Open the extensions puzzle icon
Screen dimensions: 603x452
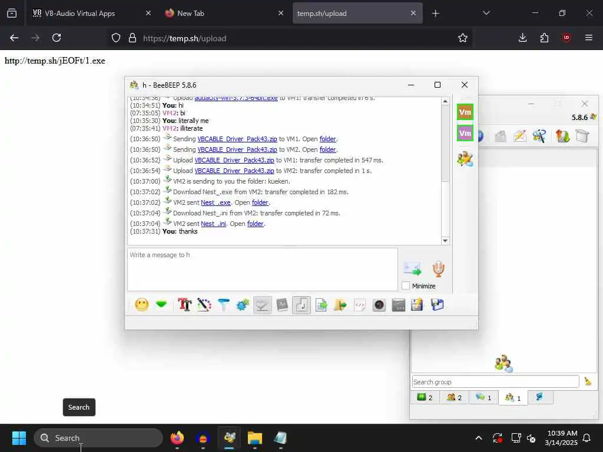pyautogui.click(x=544, y=38)
